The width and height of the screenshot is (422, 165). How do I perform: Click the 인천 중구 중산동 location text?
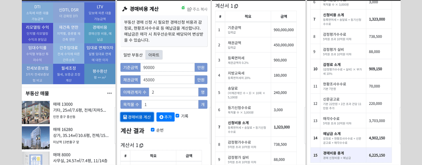tap(64, 117)
